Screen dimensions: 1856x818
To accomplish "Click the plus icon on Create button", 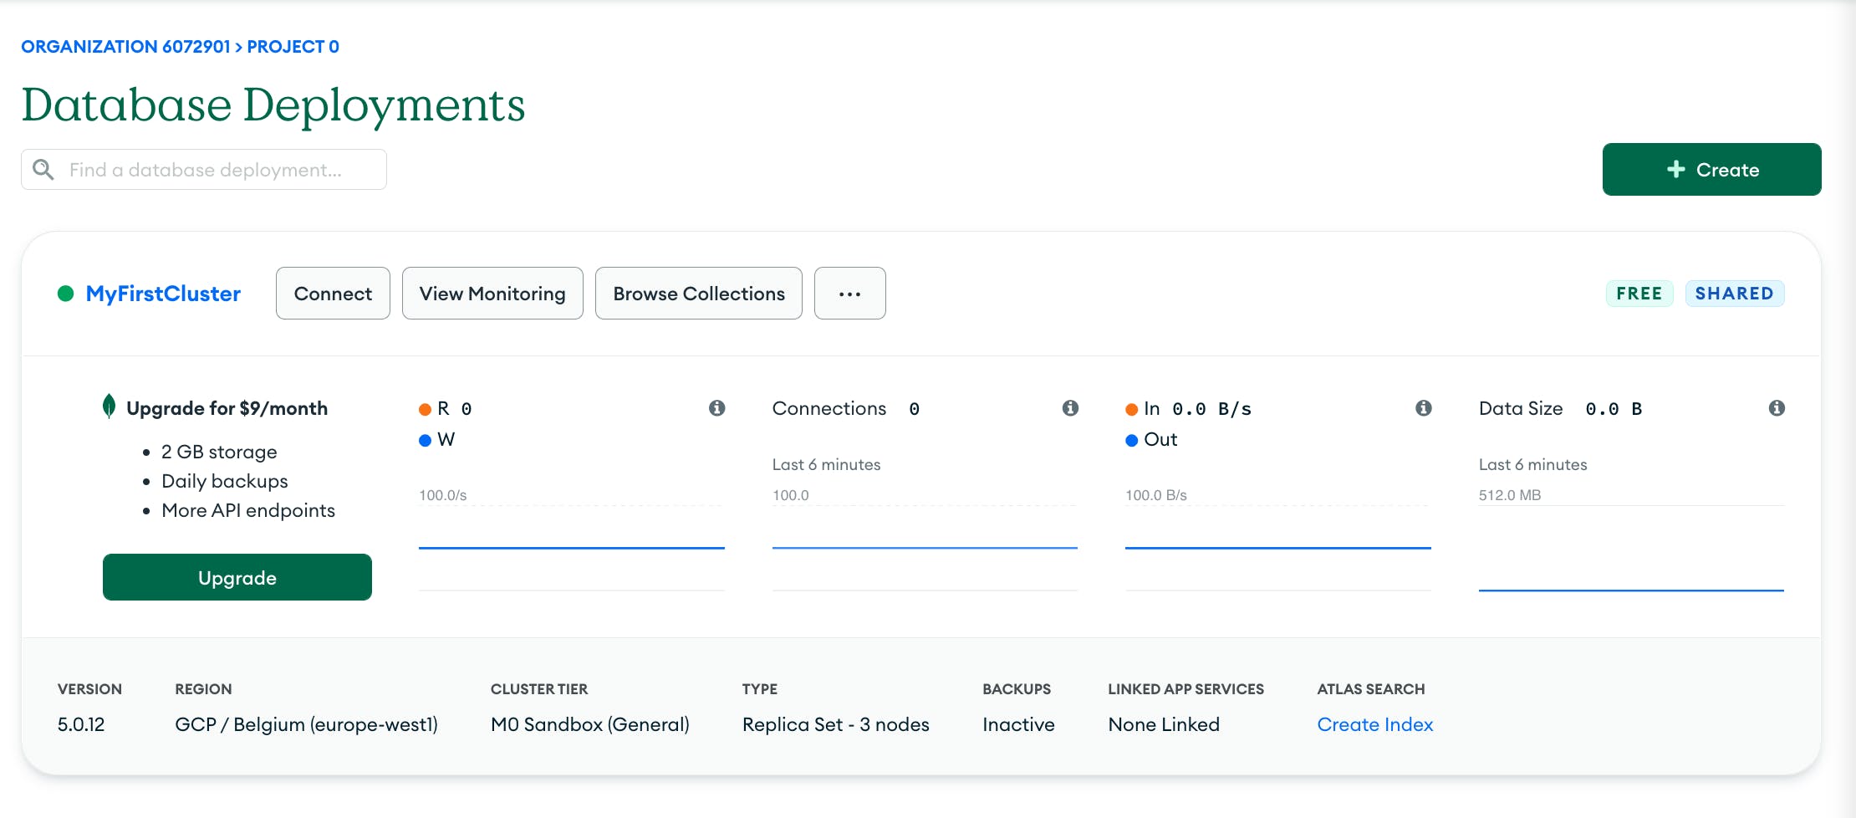I will (x=1675, y=170).
